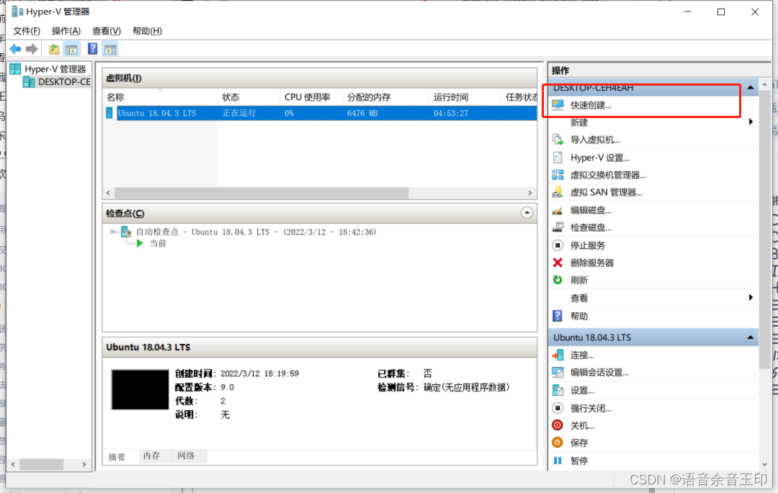Image resolution: width=778 pixels, height=493 pixels.
Task: Click the orange 保存 icon
Action: point(558,443)
